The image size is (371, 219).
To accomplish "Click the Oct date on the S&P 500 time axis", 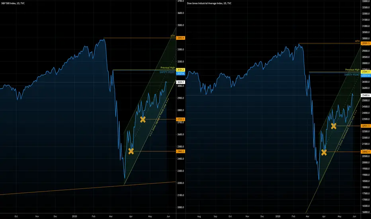I will pos(16,216).
